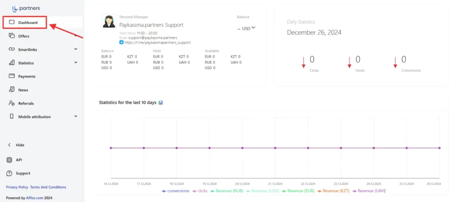Click the Smartlinks chain-link icon
Screen dimensions: 455x202
(x=12, y=49)
